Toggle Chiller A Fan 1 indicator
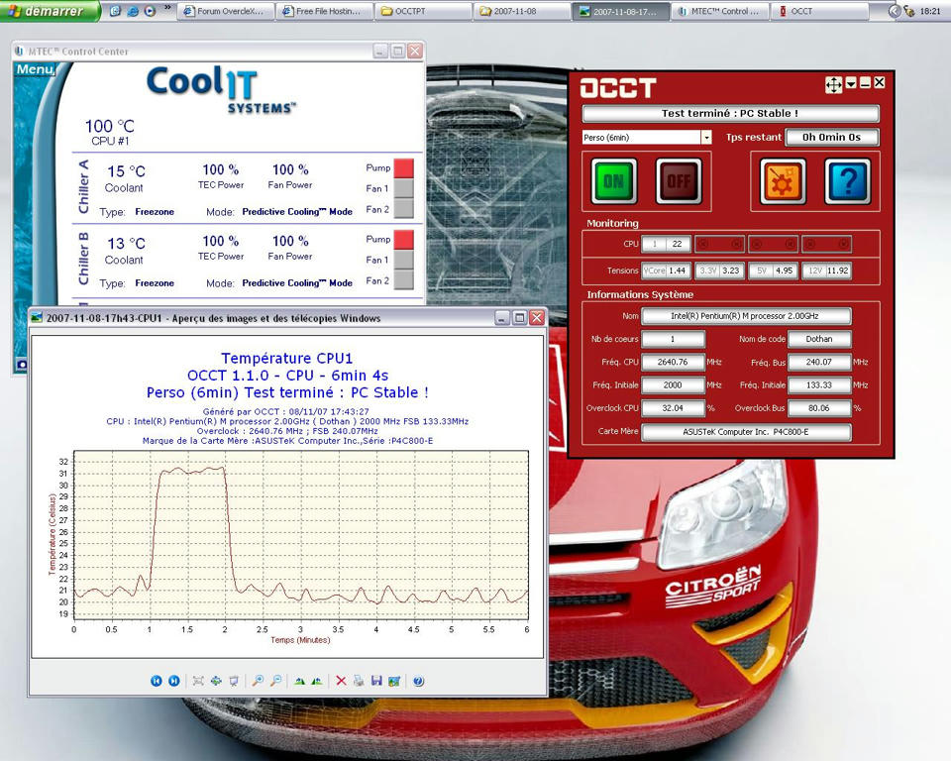Image resolution: width=951 pixels, height=761 pixels. (404, 188)
